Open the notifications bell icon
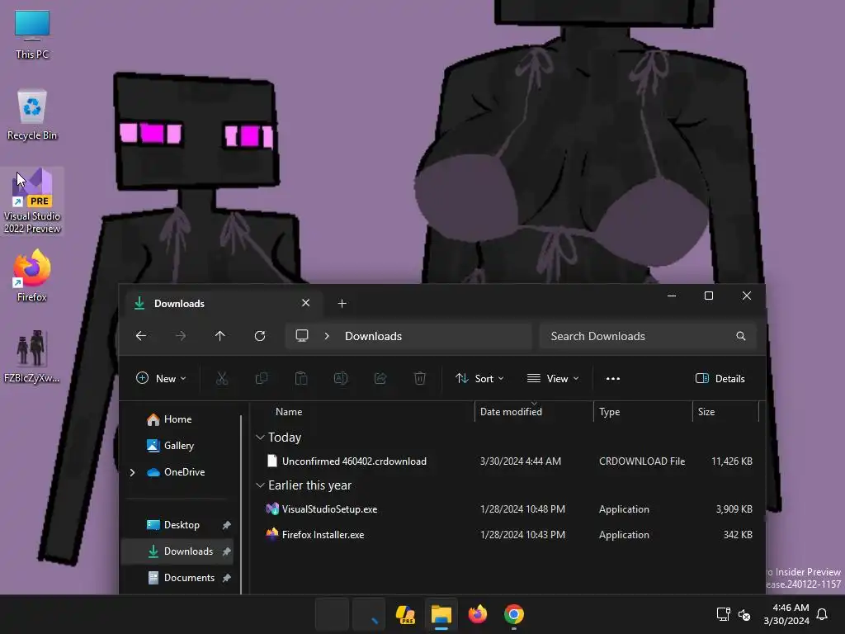This screenshot has height=634, width=845. pos(822,614)
